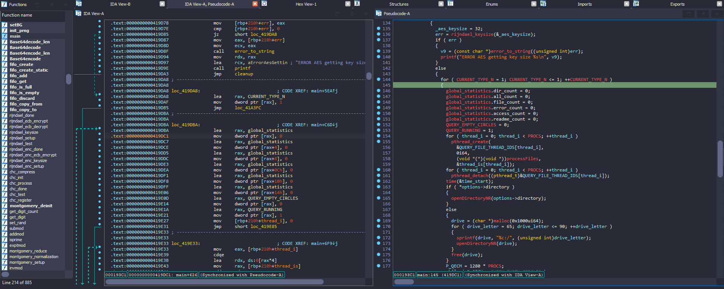Click the Structures tab icon
724x289 pixels.
tap(357, 4)
